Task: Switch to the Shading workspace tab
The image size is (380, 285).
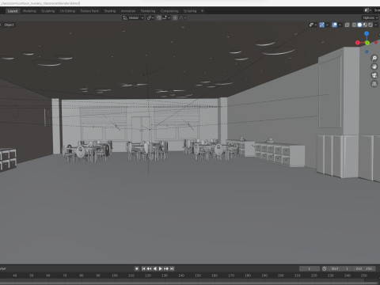Action: click(x=110, y=11)
